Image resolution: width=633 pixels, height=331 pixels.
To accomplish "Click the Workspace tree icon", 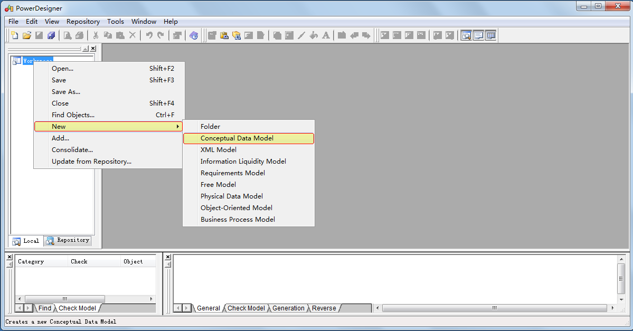I will 16,61.
